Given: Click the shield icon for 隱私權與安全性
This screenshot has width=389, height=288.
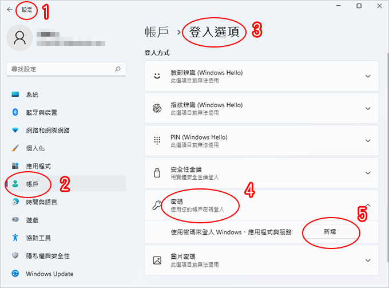Looking at the screenshot, I should 15,255.
